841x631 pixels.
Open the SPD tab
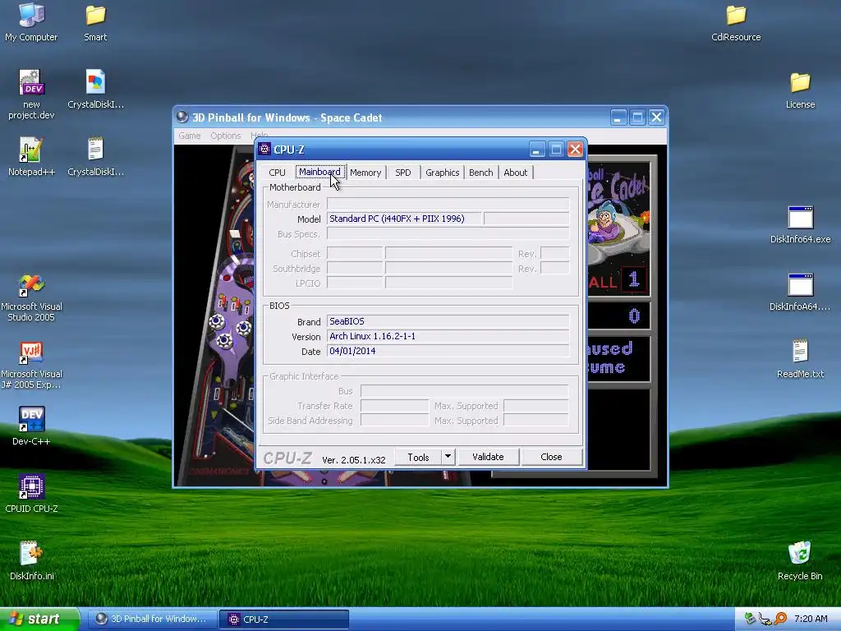402,173
